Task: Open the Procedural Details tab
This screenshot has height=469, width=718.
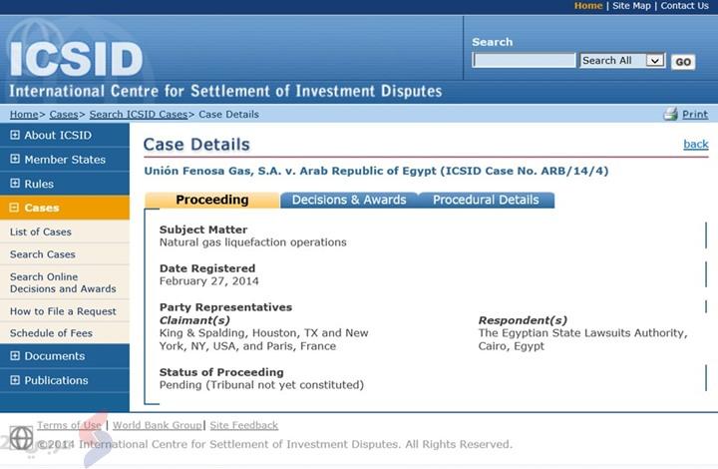Action: (486, 200)
